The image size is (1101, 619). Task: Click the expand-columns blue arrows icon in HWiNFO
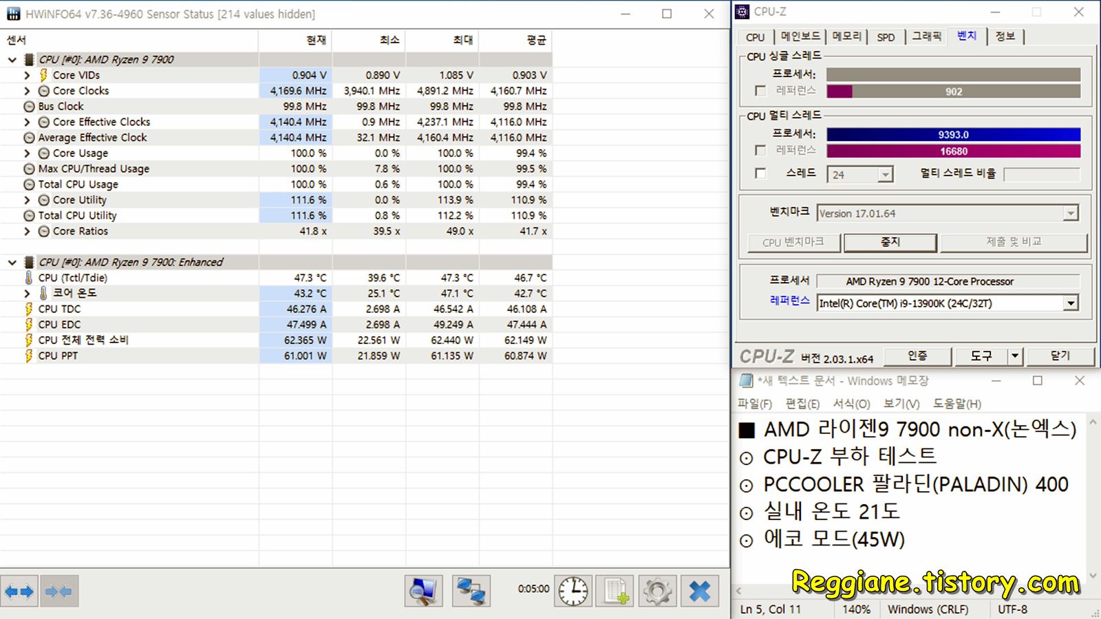[19, 591]
